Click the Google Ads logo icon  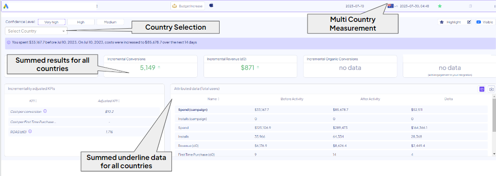(6, 6)
